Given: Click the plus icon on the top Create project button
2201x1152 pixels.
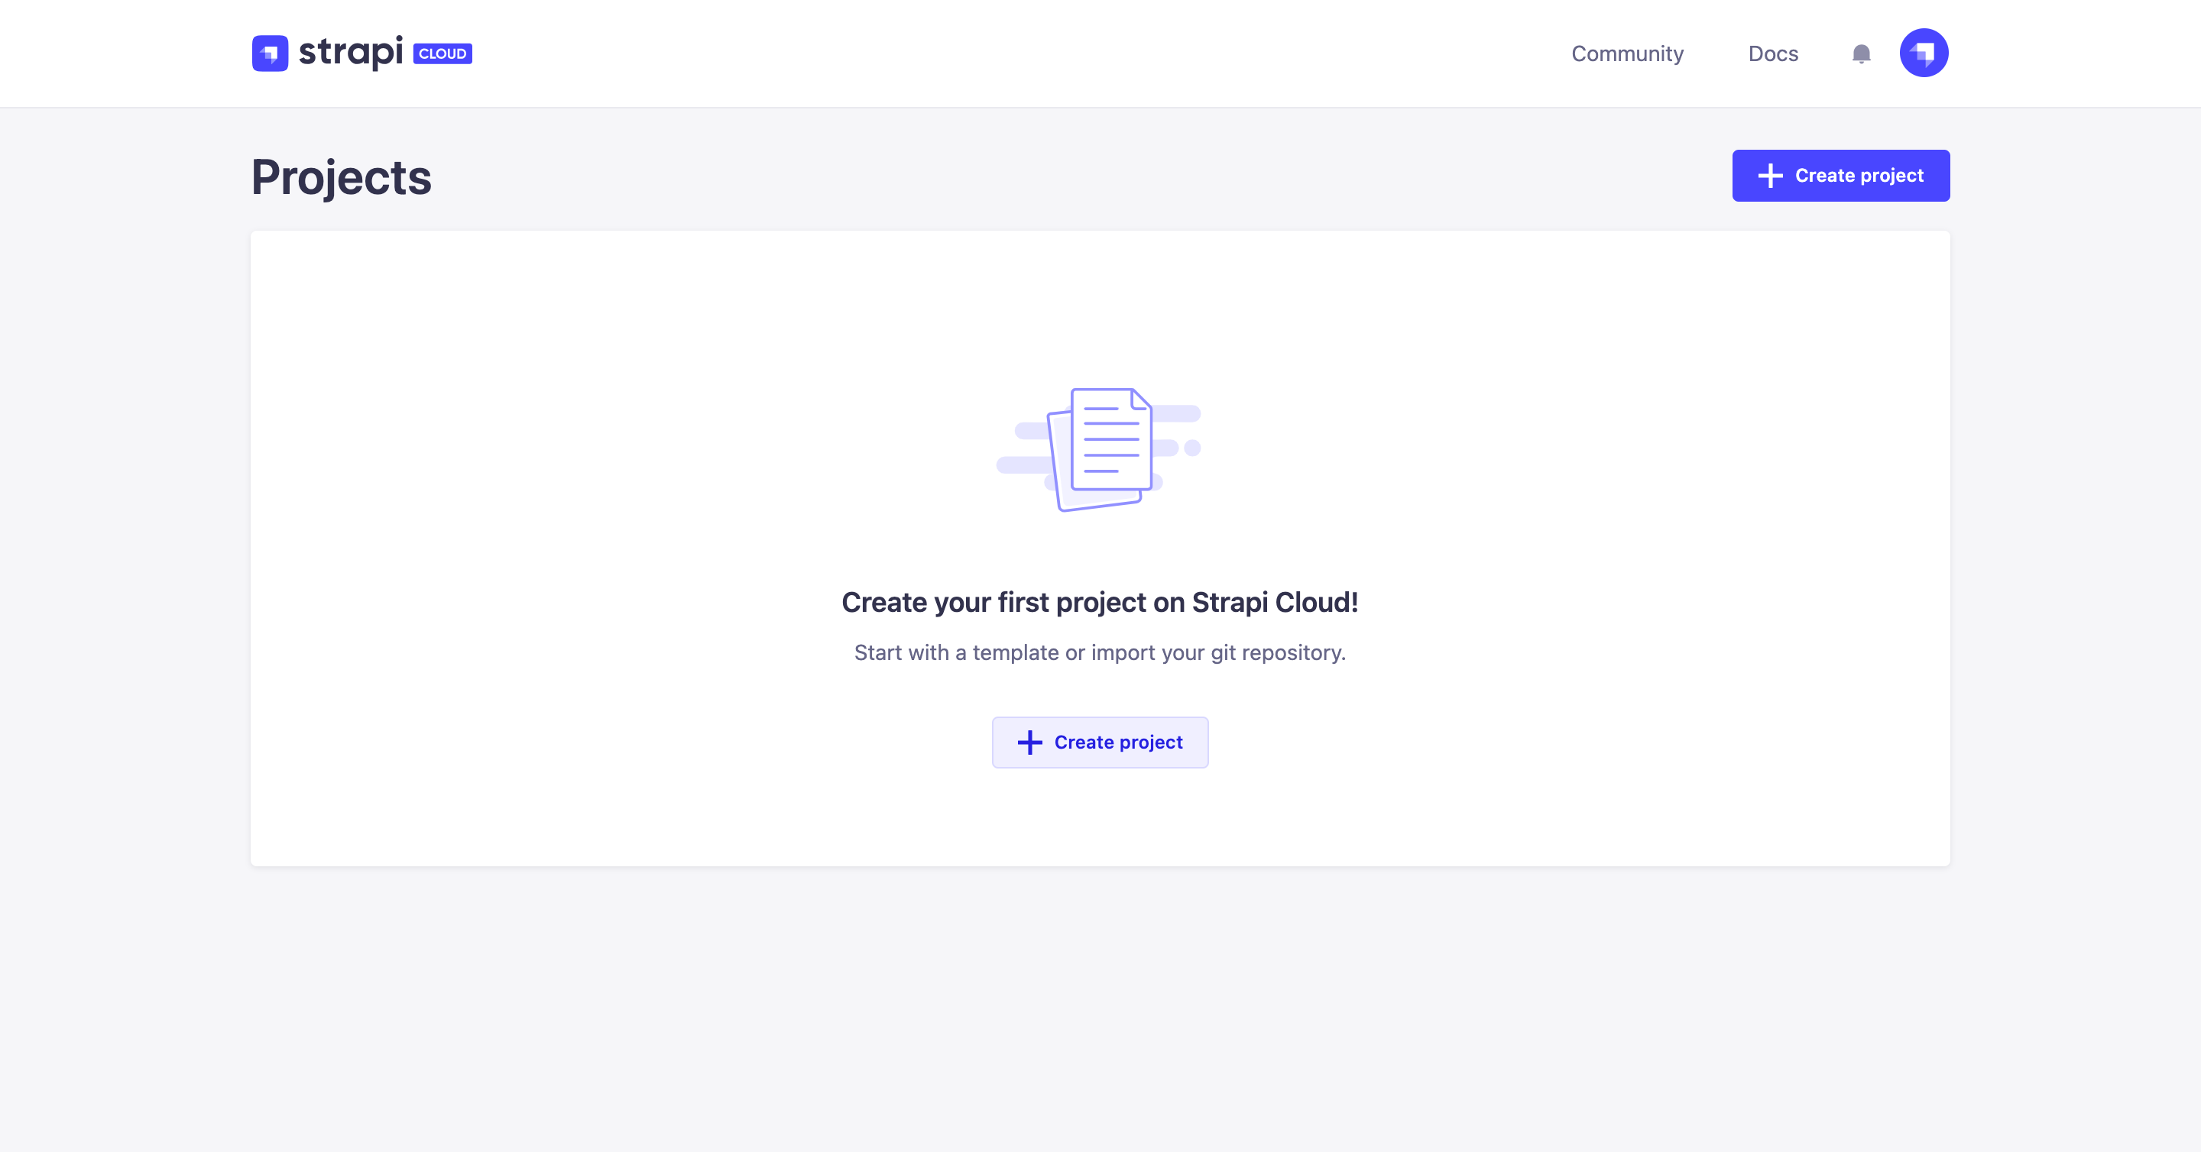Looking at the screenshot, I should [x=1769, y=176].
